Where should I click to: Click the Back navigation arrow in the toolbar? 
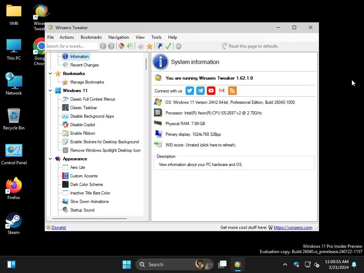(103, 46)
